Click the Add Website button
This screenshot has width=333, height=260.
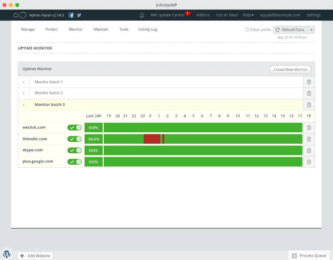click(x=35, y=255)
